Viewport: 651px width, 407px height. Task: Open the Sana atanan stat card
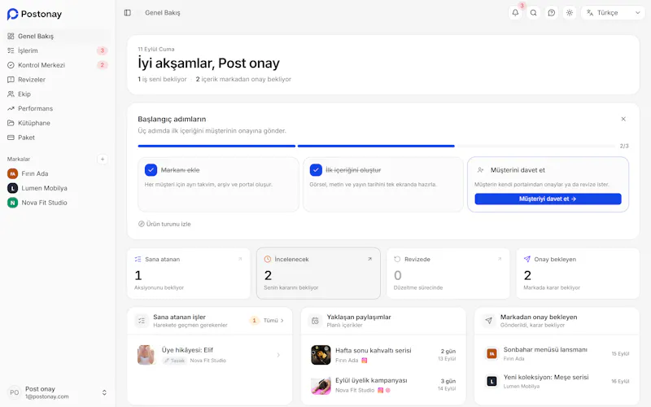click(189, 274)
